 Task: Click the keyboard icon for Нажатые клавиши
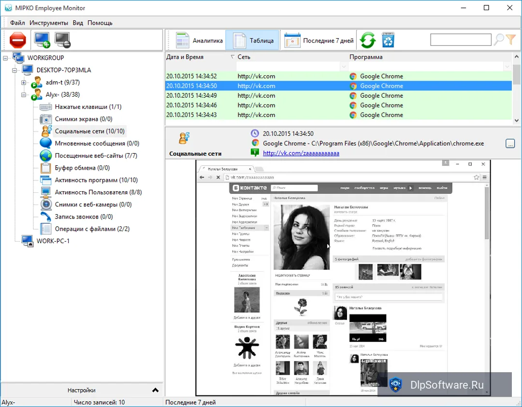(45, 107)
